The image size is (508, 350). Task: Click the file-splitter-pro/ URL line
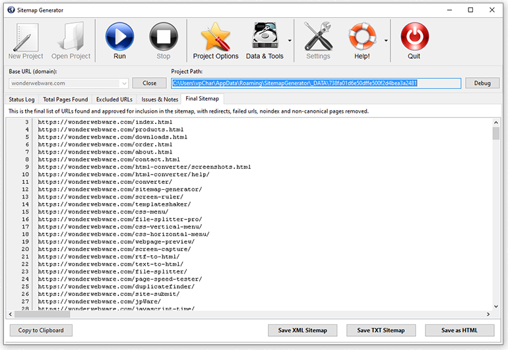pos(120,219)
